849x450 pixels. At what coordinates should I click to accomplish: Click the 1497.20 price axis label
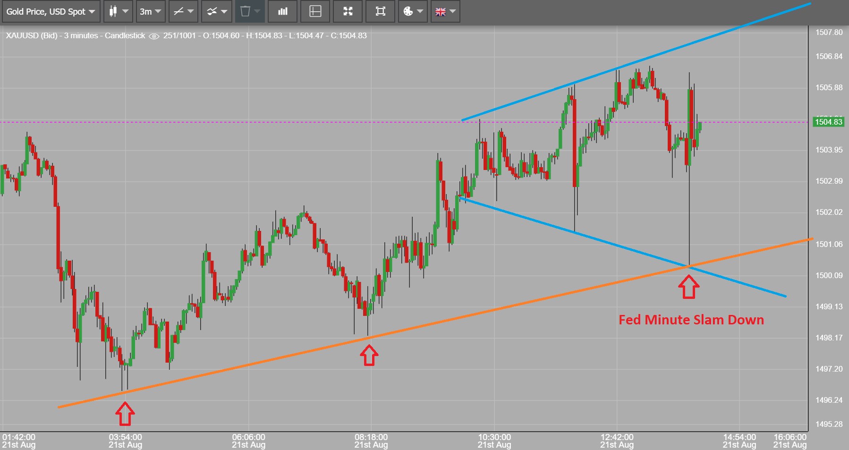tap(829, 369)
